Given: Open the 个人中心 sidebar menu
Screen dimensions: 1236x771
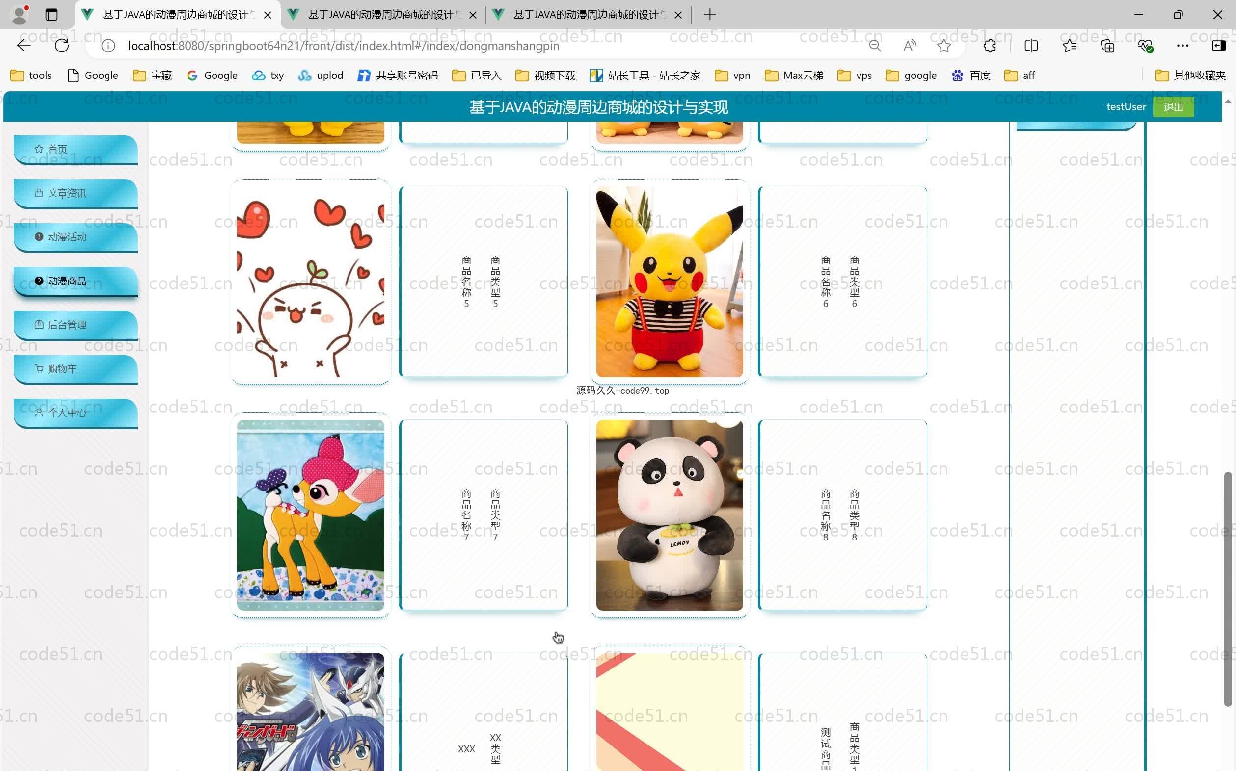Looking at the screenshot, I should tap(76, 412).
